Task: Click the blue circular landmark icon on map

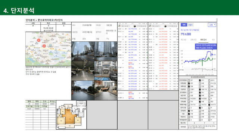Action: click(50, 45)
